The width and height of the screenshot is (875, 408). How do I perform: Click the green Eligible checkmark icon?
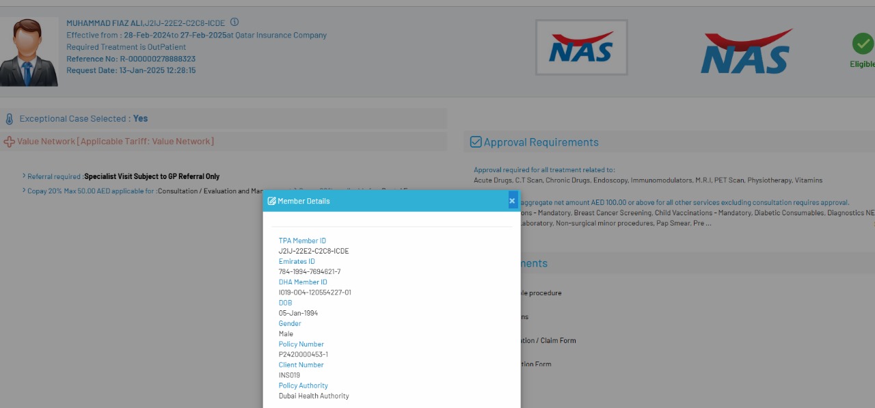[862, 44]
